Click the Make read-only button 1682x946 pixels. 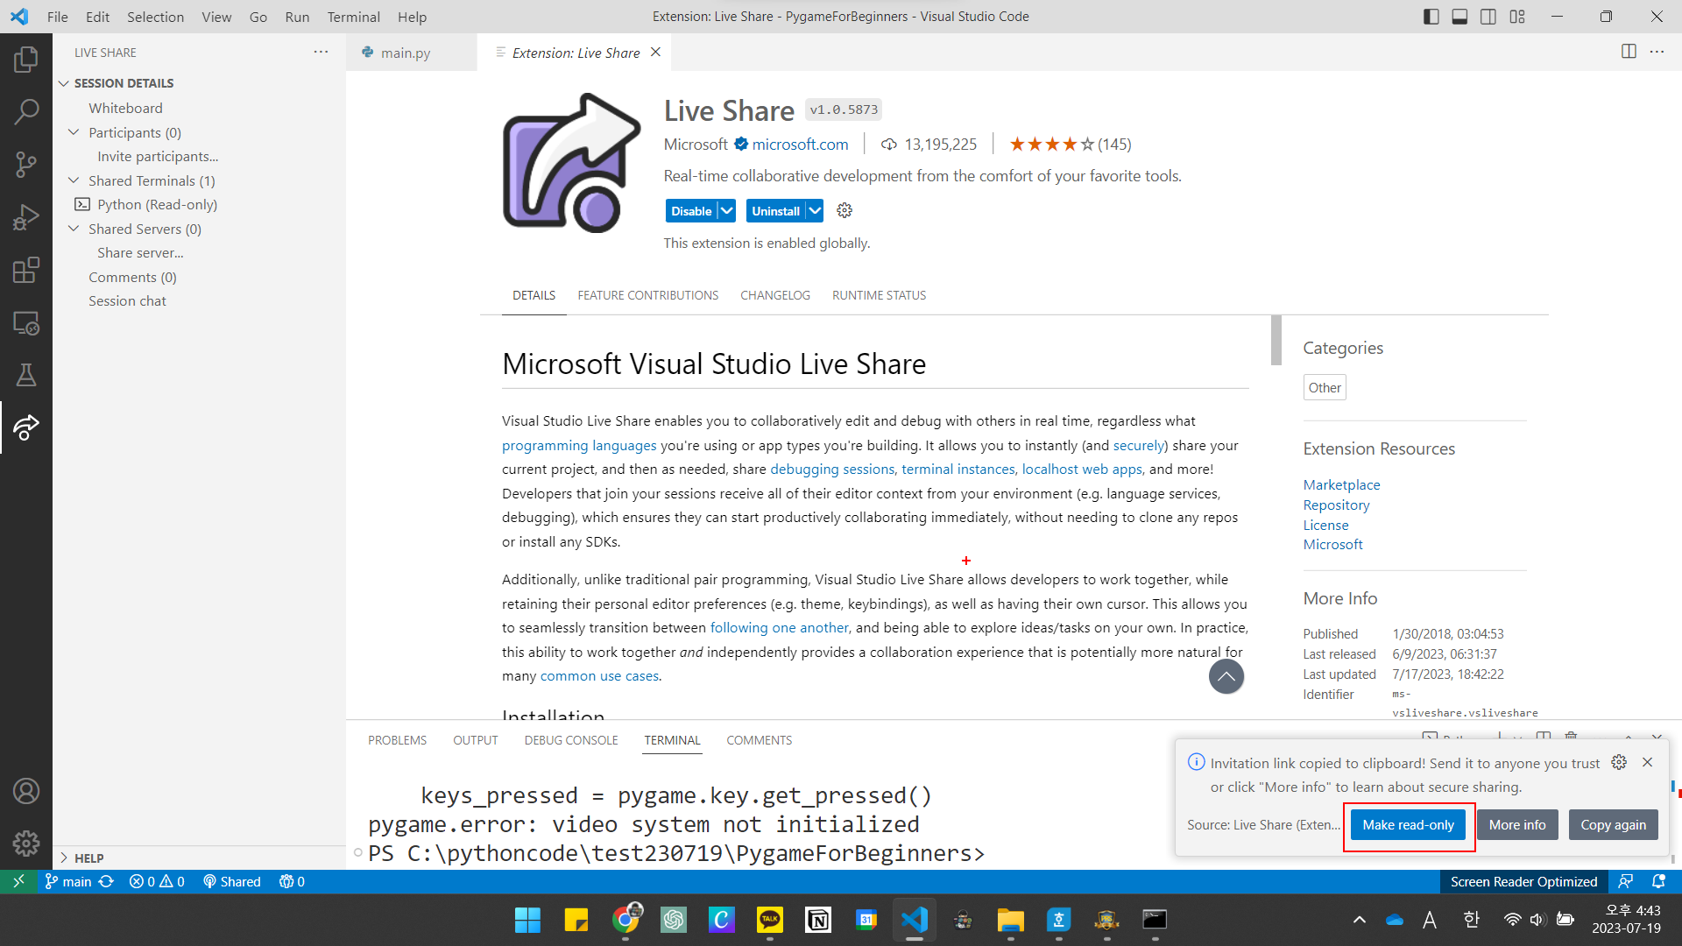point(1408,825)
